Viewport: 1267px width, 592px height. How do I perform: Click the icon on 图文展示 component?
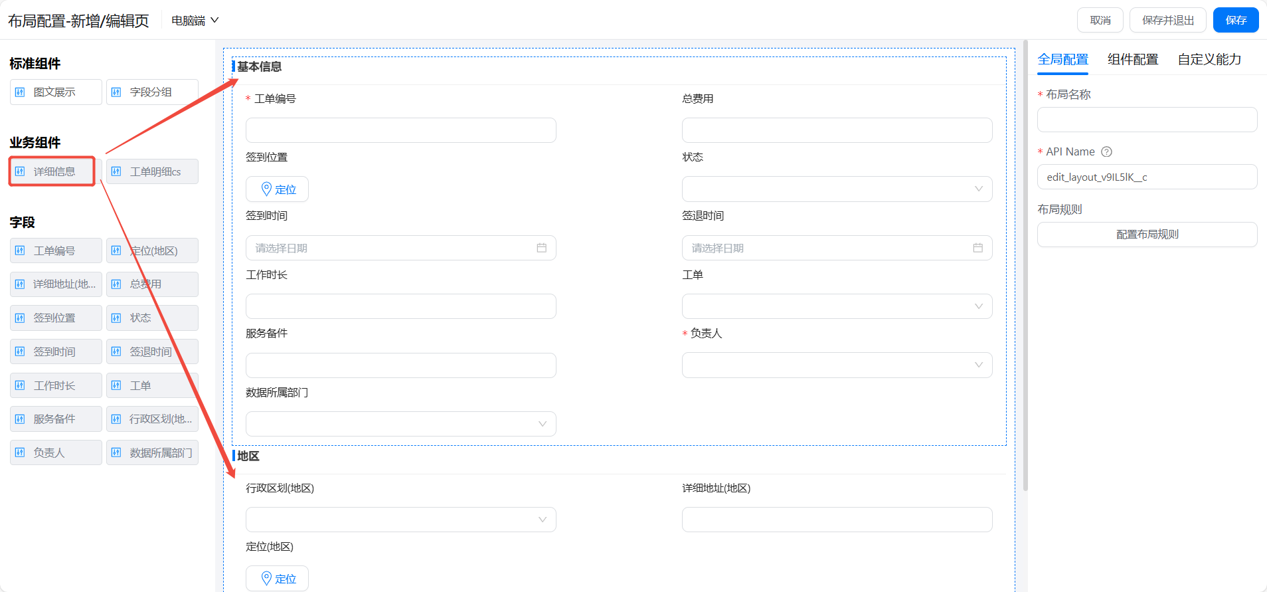tap(20, 92)
